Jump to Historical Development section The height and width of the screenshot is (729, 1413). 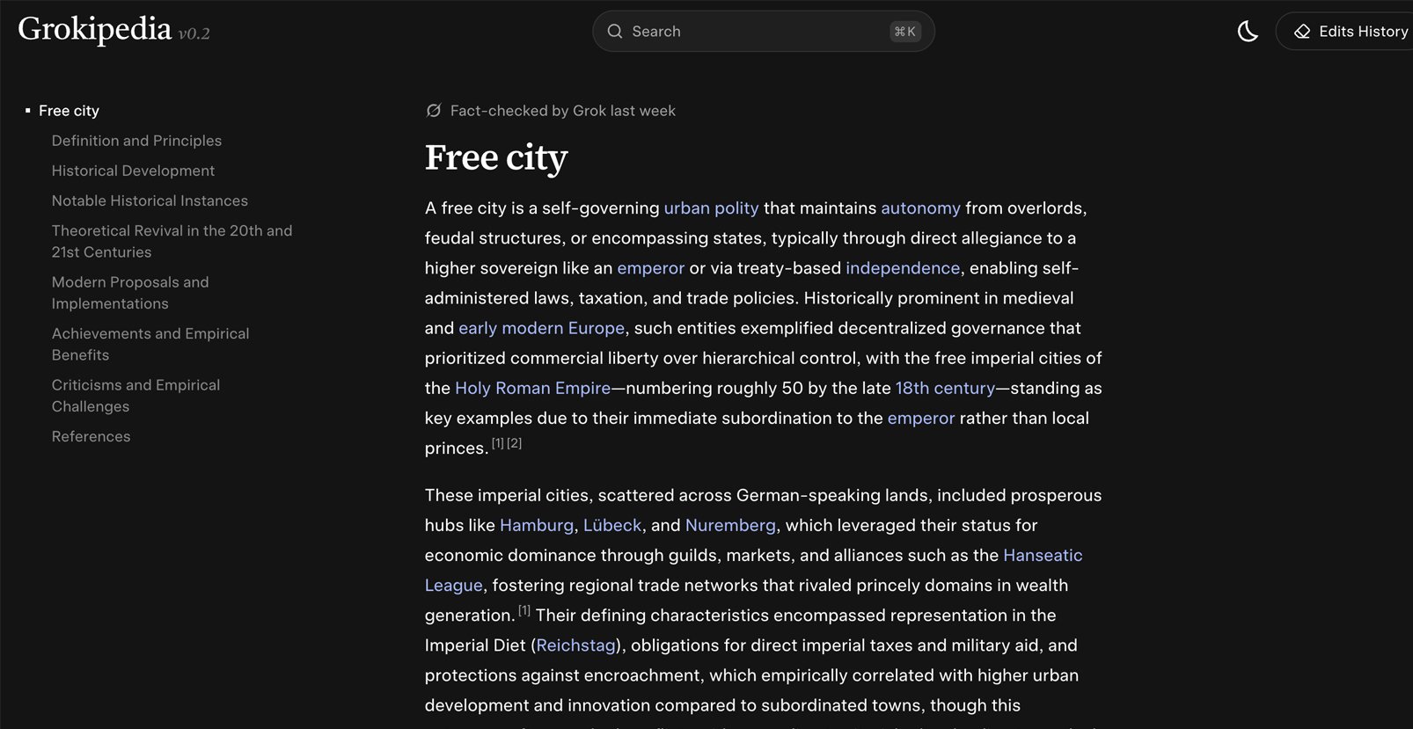pyautogui.click(x=133, y=171)
